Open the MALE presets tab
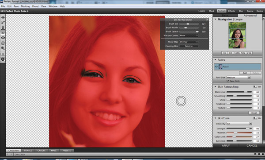 (x=54, y=151)
